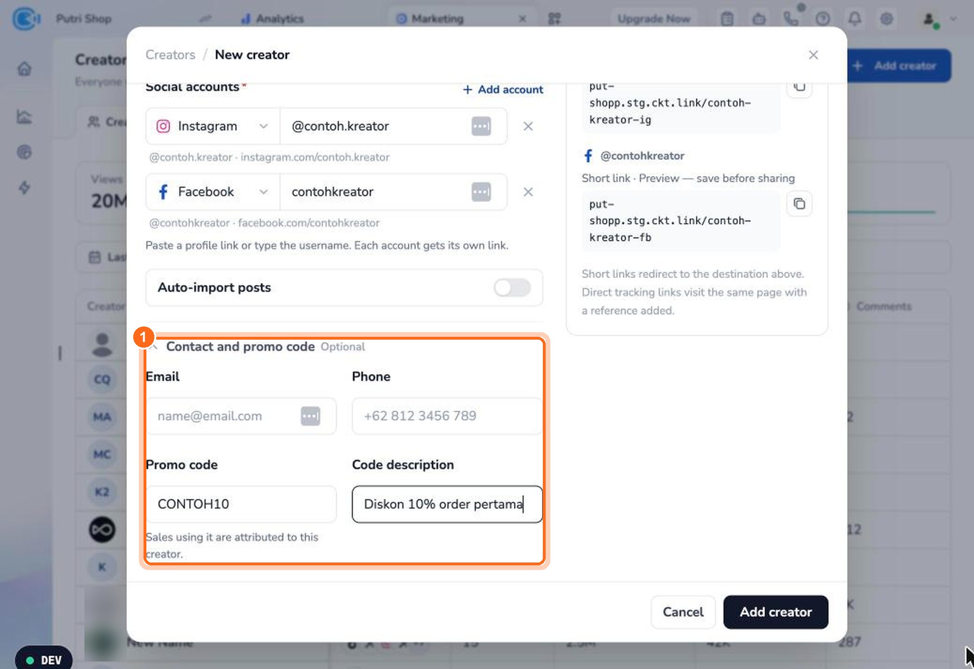Click the Instagram username field @contoh.kreator
974x669 pixels.
(x=393, y=126)
